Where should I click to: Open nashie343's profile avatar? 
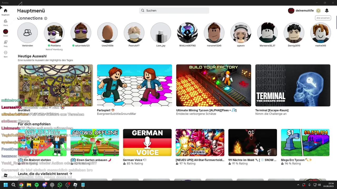tap(320, 33)
